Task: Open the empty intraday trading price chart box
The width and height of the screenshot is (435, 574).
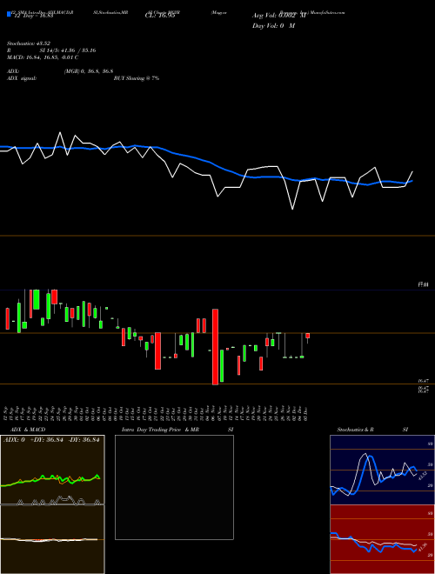Action: (x=174, y=487)
